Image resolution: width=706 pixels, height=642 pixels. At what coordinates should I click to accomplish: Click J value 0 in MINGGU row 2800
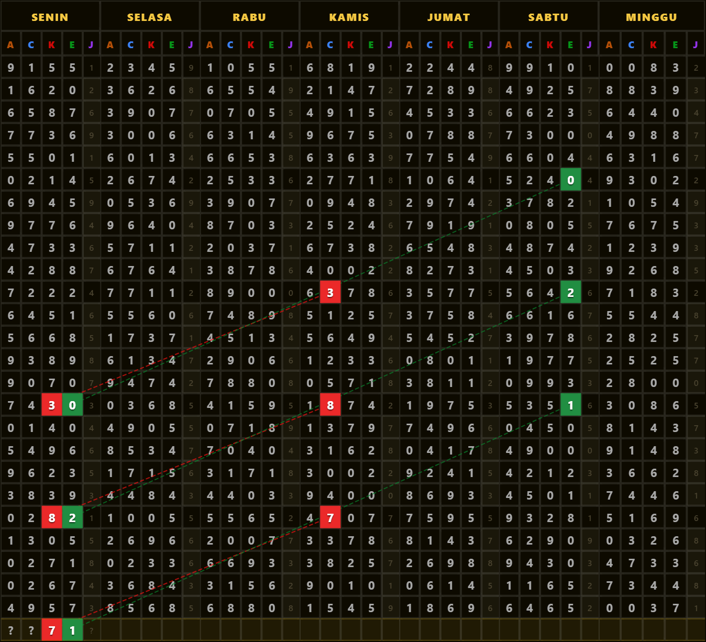[x=696, y=383]
